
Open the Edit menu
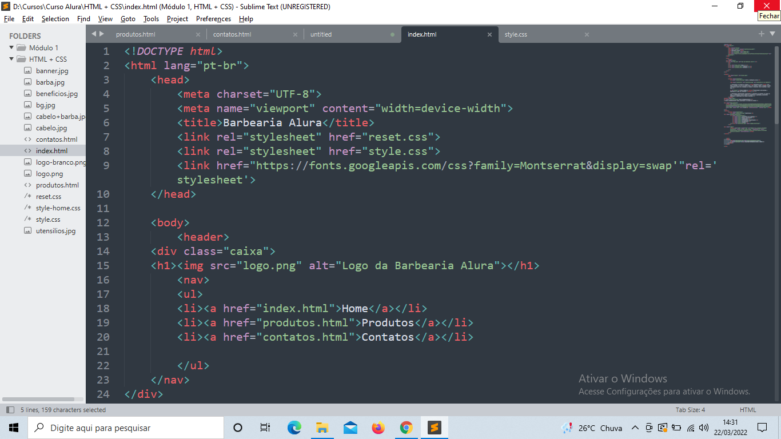[28, 19]
